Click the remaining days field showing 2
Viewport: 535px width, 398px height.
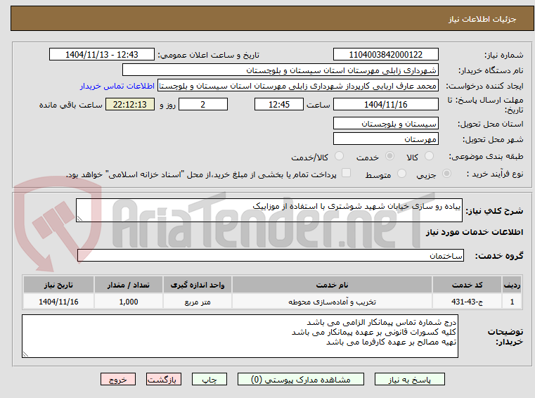pos(203,104)
